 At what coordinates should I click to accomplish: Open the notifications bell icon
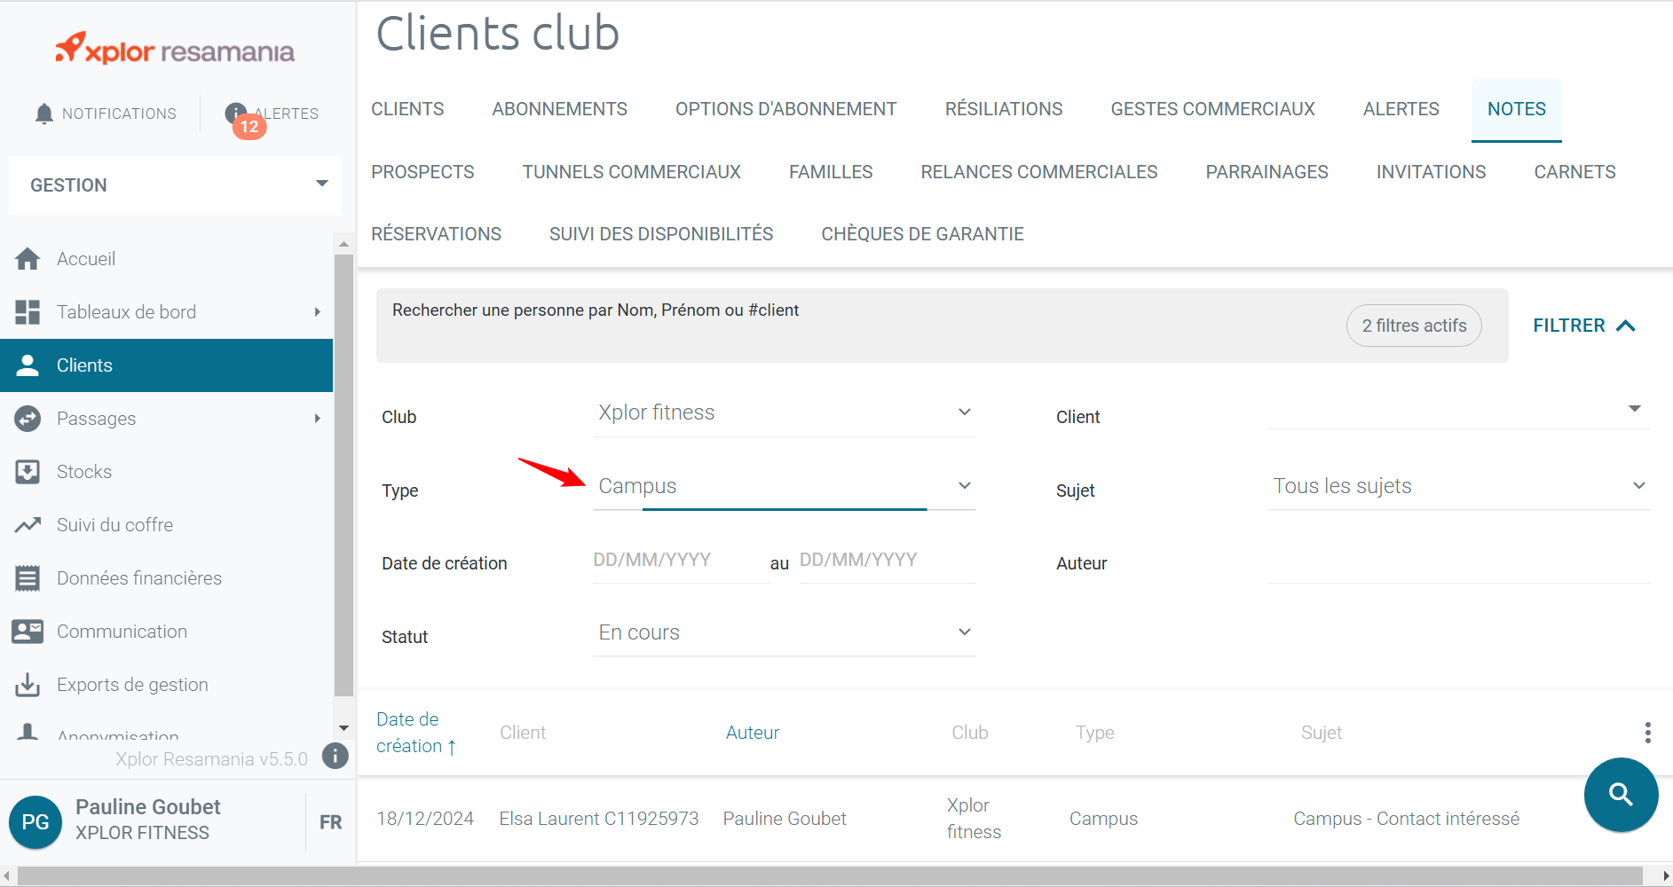[x=44, y=114]
